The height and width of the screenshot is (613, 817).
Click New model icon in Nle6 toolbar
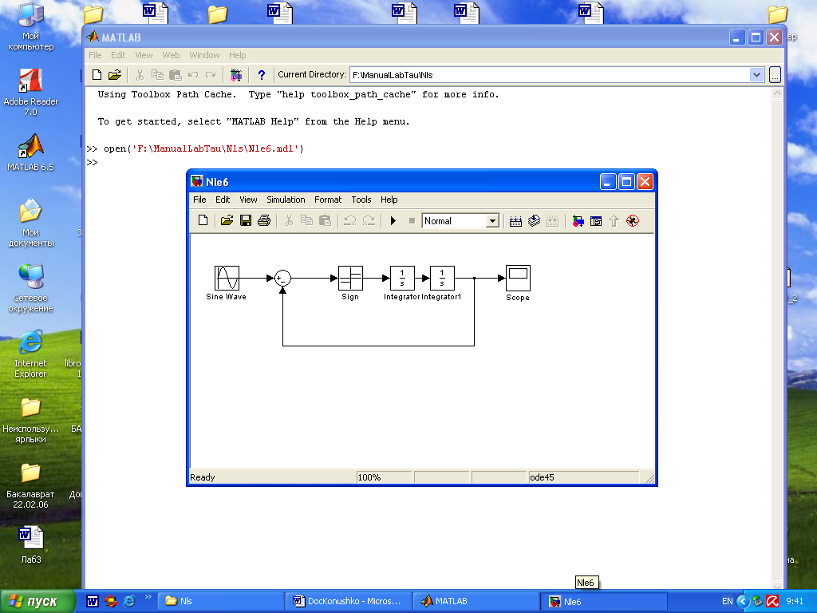(x=203, y=220)
